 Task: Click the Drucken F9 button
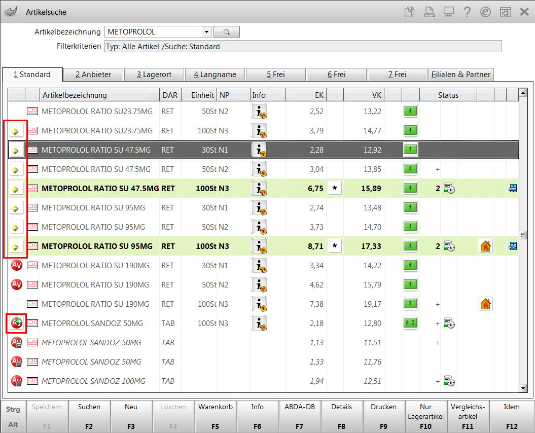[x=383, y=416]
